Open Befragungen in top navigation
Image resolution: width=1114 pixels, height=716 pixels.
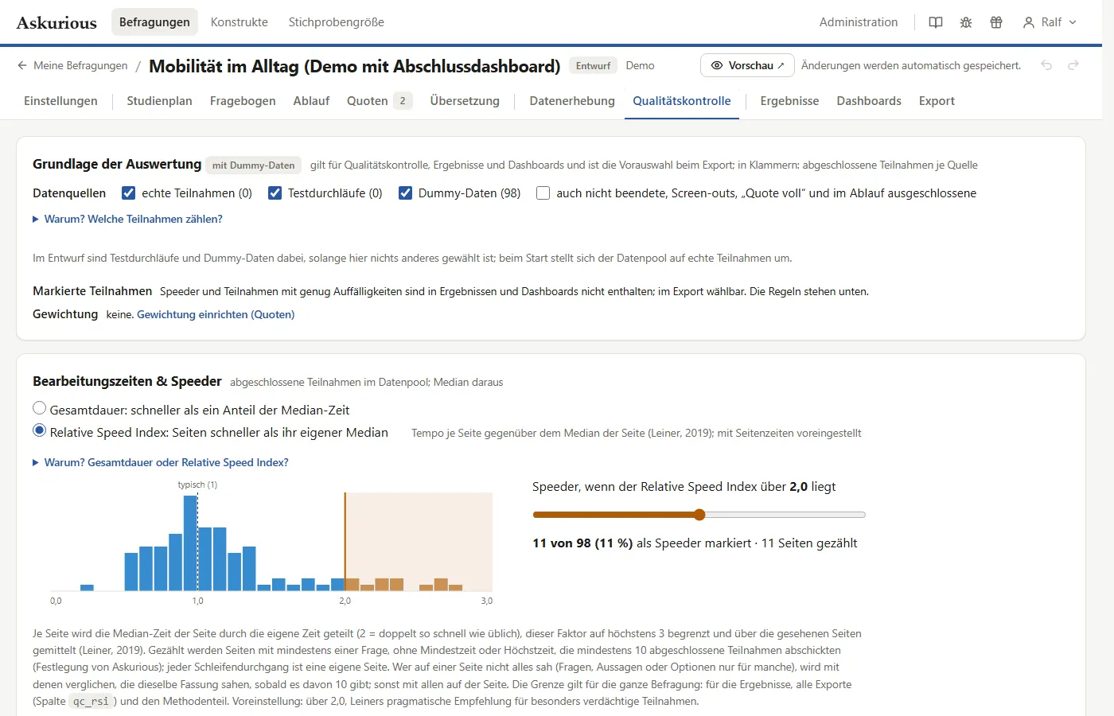154,22
